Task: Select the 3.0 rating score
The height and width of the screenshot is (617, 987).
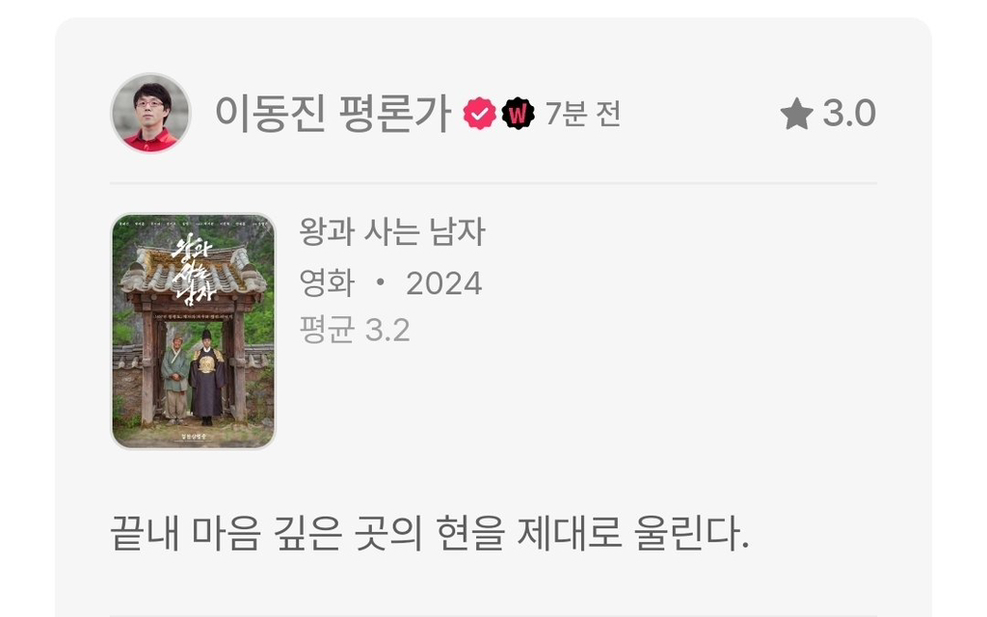Action: 849,114
